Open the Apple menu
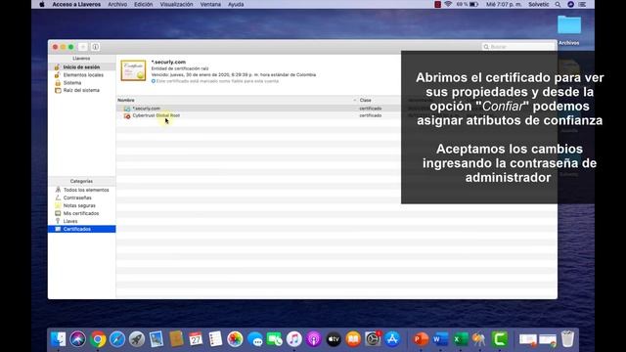The image size is (626, 352). 42,4
